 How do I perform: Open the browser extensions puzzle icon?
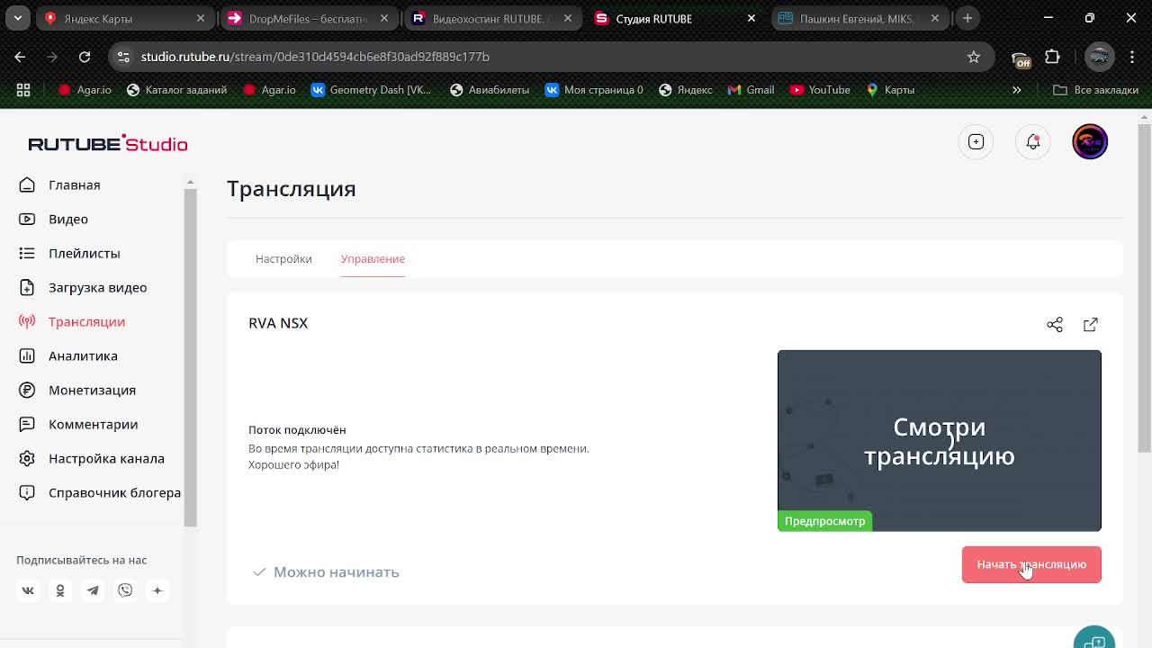point(1052,57)
